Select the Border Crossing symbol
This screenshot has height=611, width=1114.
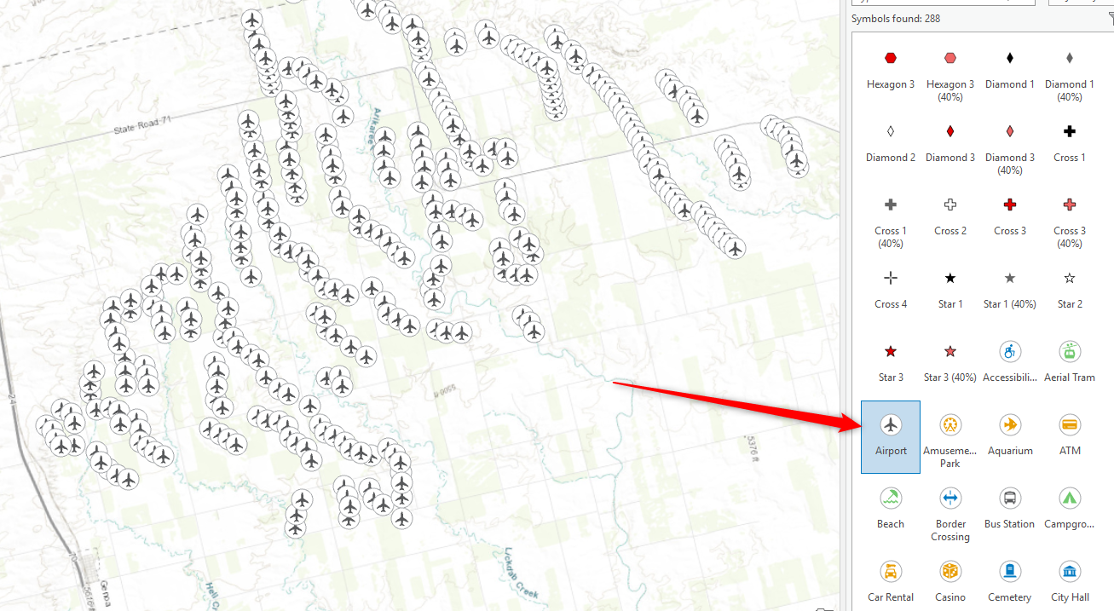coord(950,511)
